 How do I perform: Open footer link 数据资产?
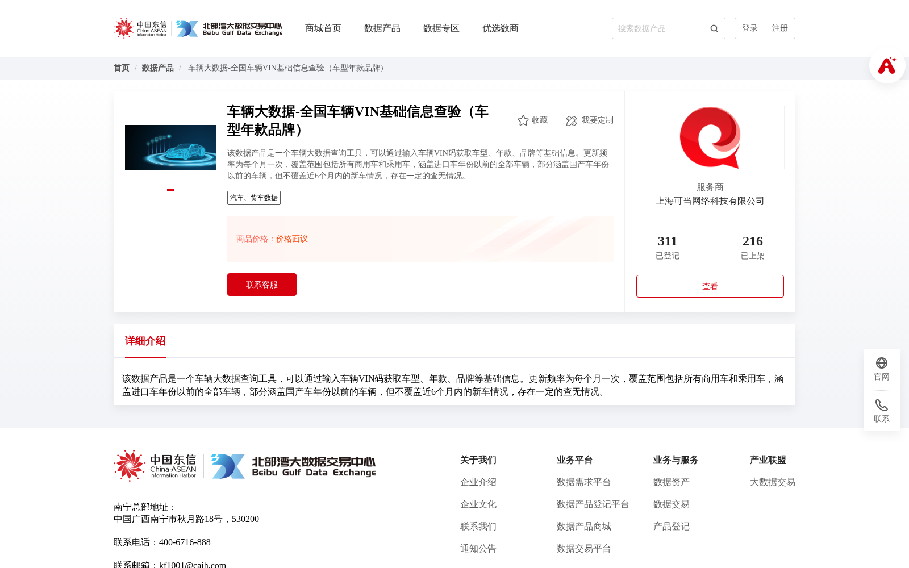point(672,482)
